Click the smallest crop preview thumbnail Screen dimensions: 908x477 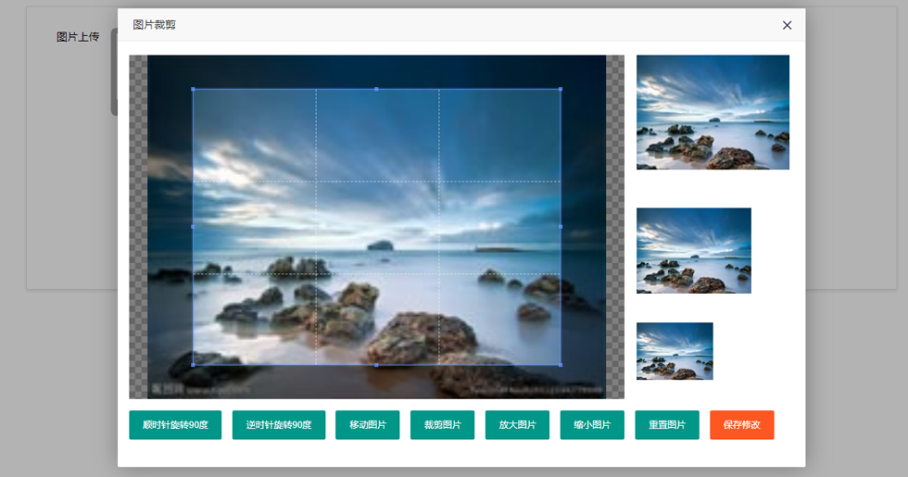(x=675, y=351)
